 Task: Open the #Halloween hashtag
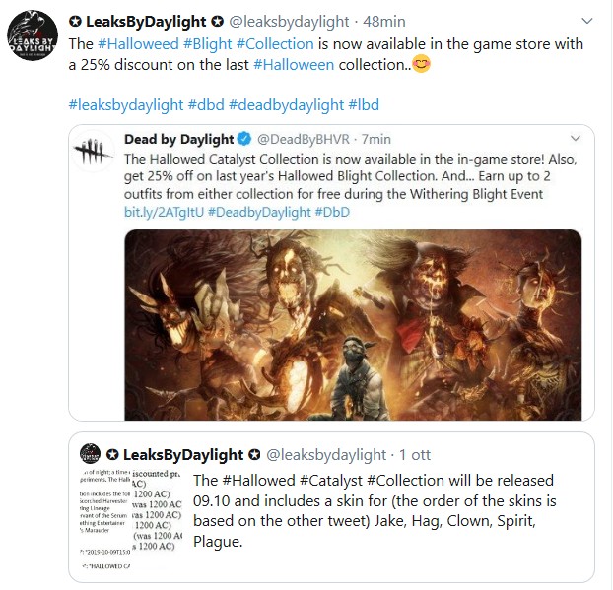click(294, 64)
